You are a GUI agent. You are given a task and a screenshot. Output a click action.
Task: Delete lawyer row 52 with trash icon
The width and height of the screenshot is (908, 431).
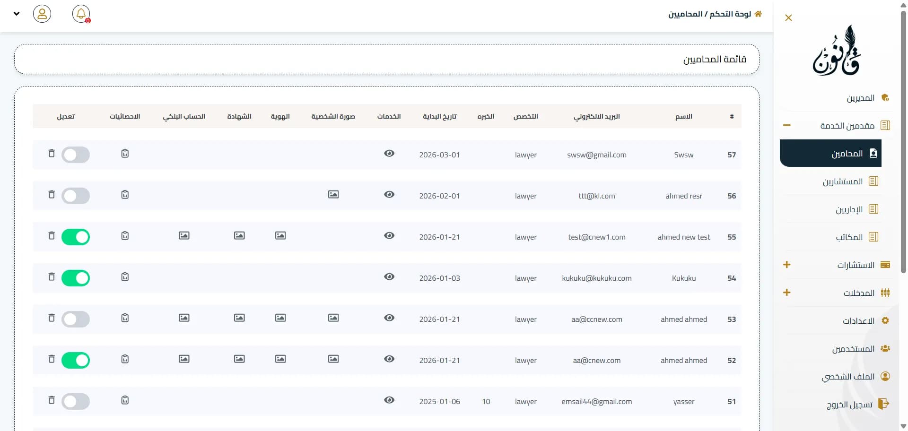[52, 359]
